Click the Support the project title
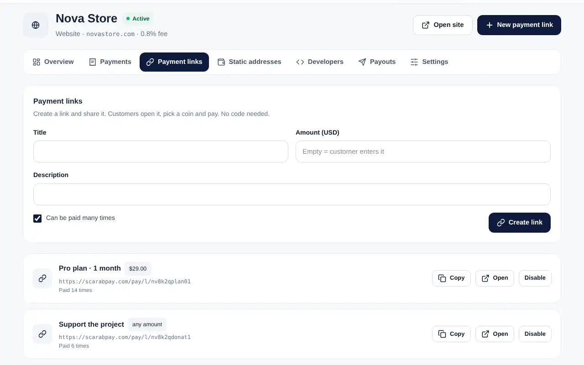The image size is (584, 365). click(91, 324)
